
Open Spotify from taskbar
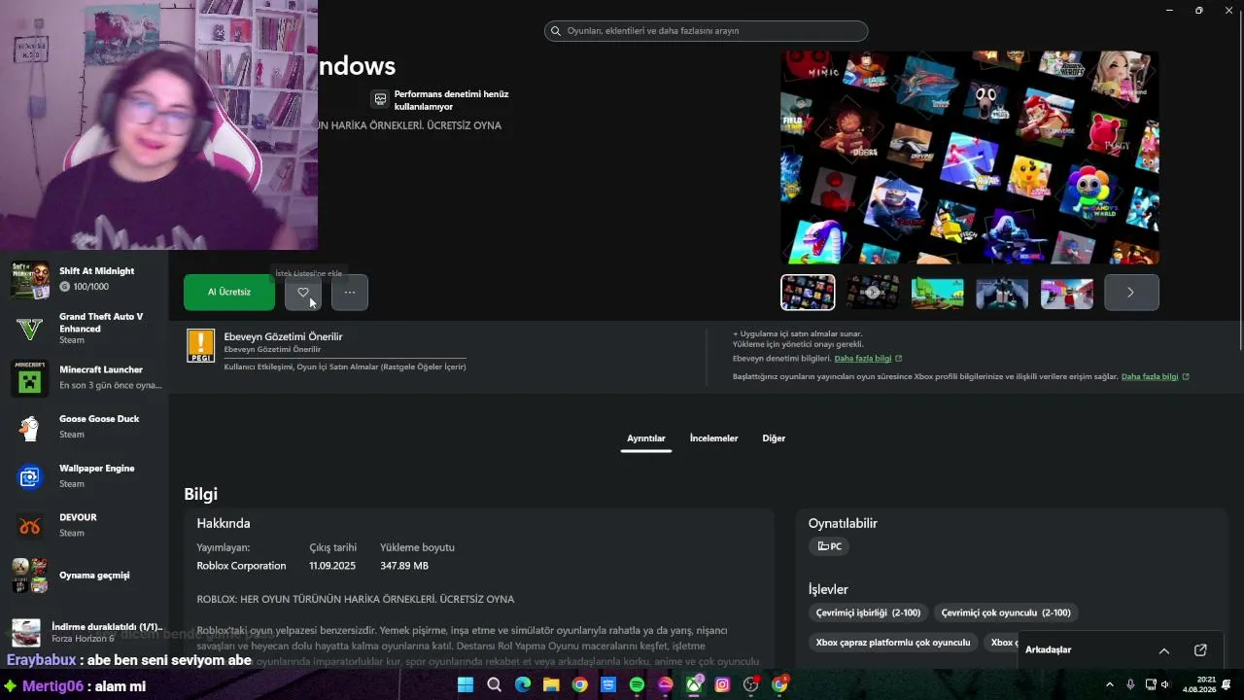(x=637, y=685)
